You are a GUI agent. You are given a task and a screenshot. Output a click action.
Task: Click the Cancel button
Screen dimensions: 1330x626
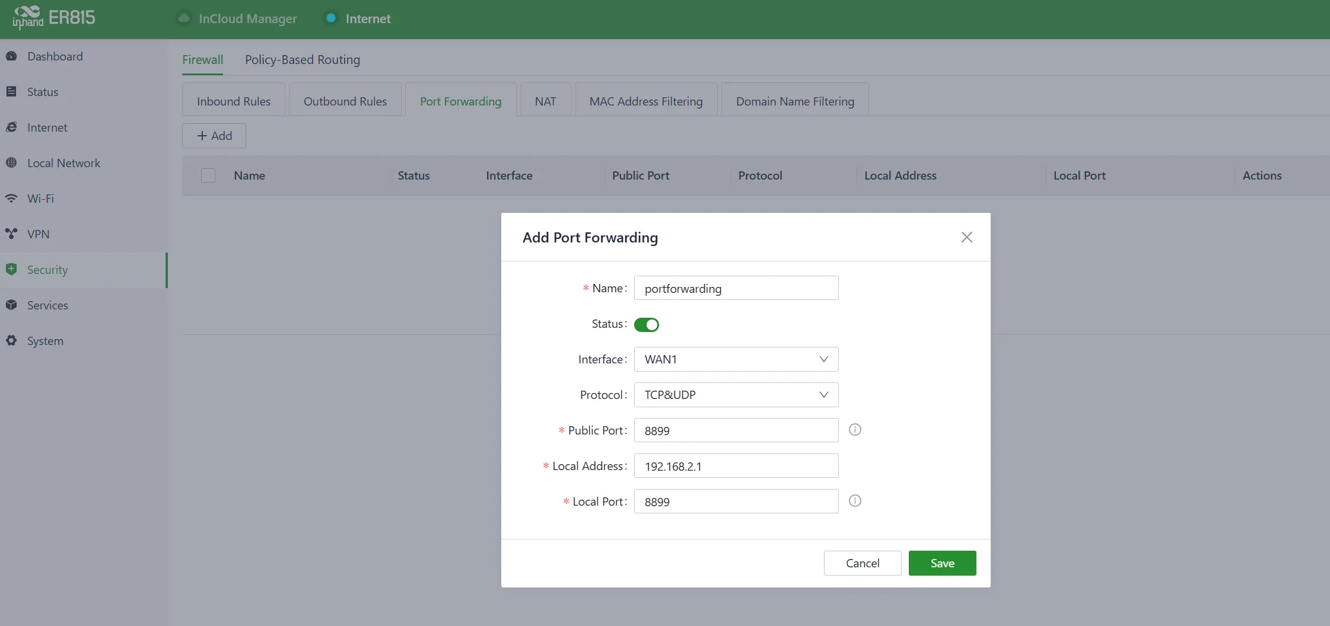(x=863, y=563)
